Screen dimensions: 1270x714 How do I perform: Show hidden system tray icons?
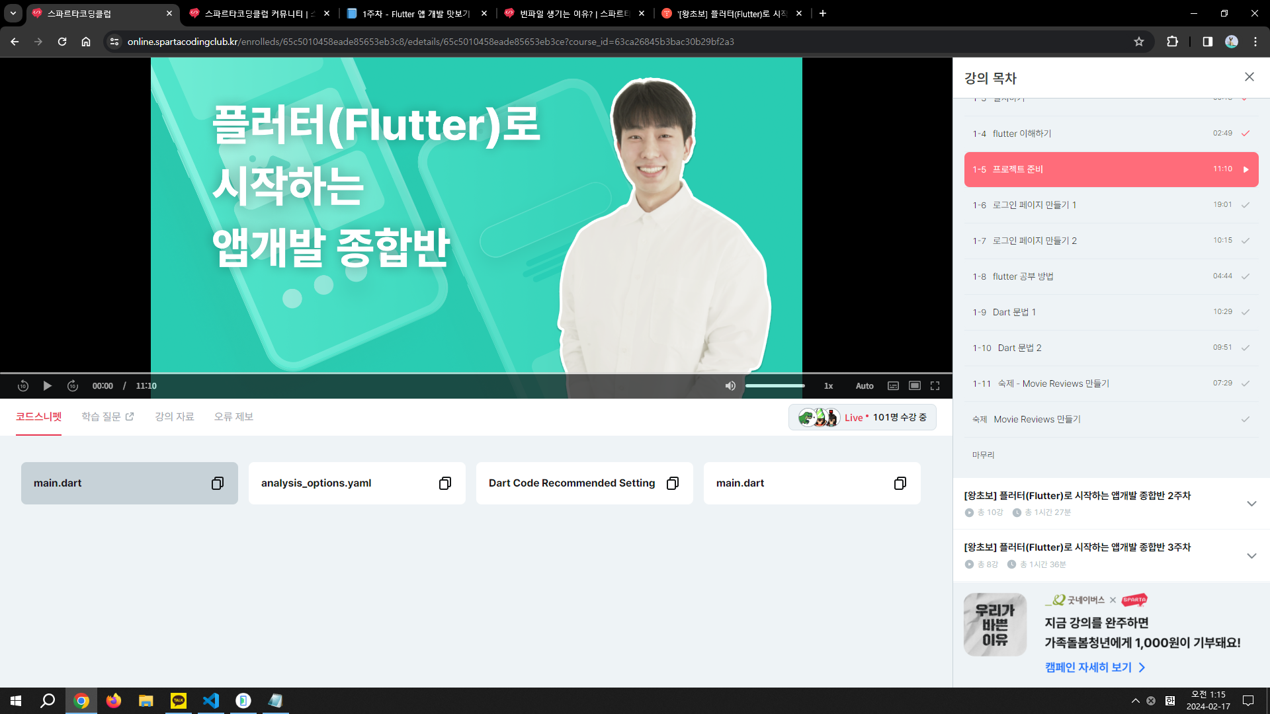click(x=1136, y=701)
